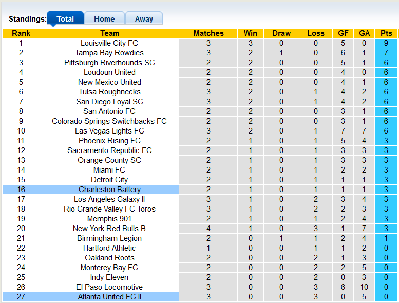Image resolution: width=399 pixels, height=303 pixels.
Task: Switch to the Total standings tab
Action: [65, 19]
